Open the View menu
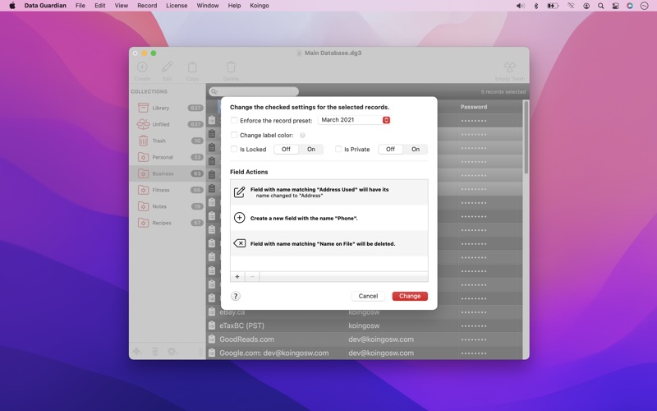Viewport: 657px width, 411px height. [121, 6]
